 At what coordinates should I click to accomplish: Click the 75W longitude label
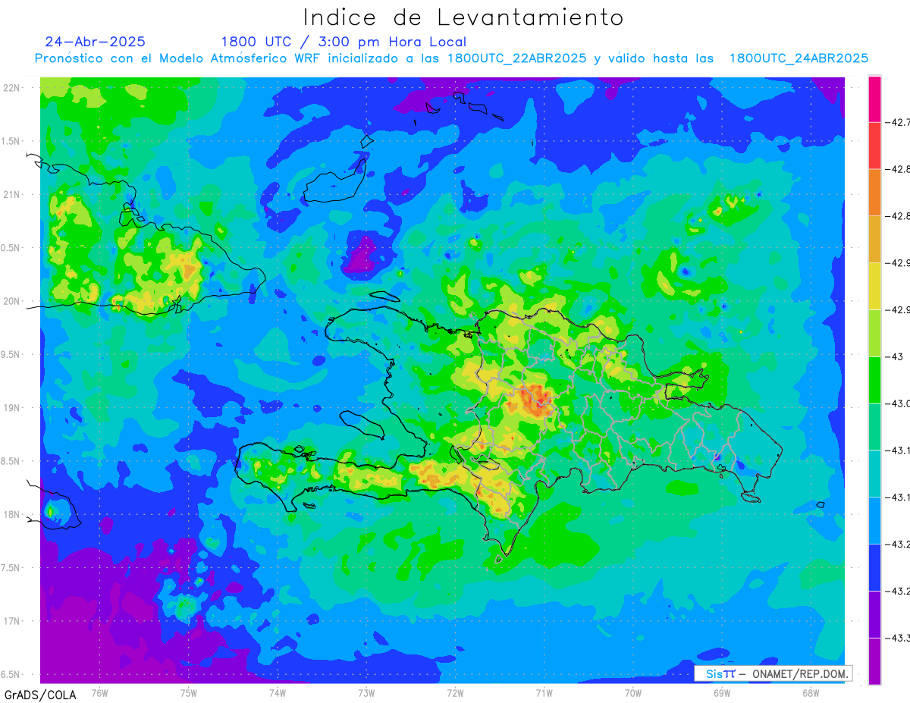coord(189,692)
